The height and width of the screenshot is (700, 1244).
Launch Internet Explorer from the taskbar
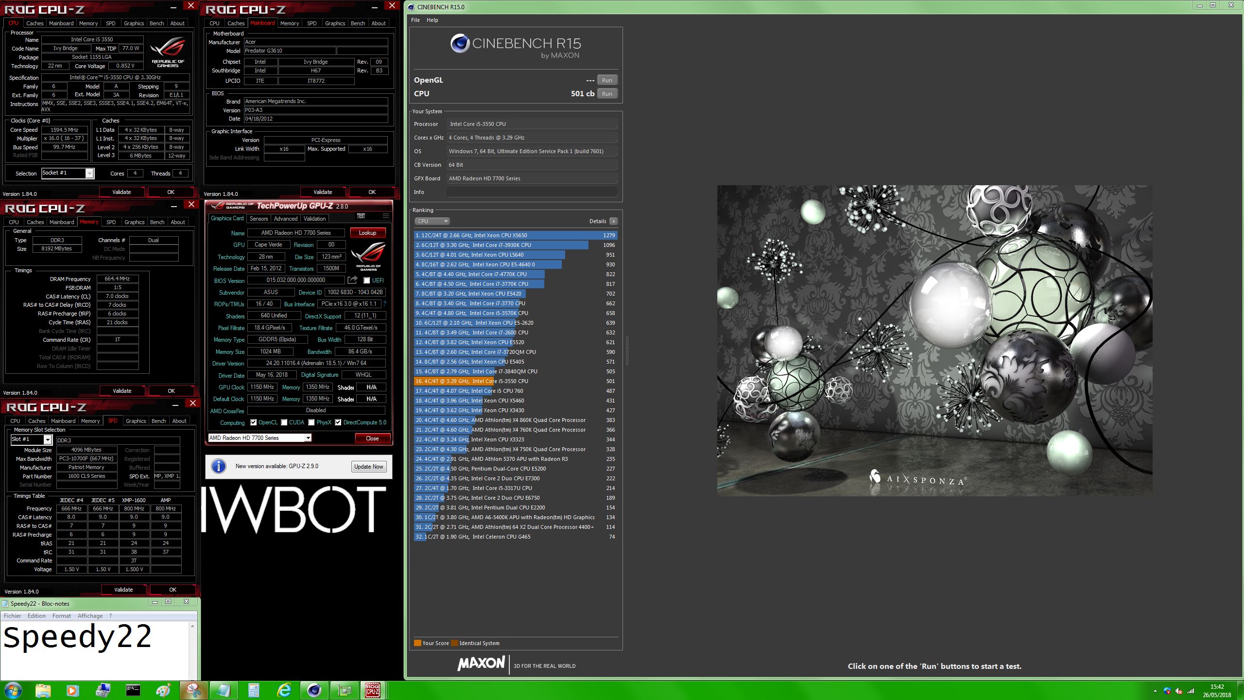tap(284, 690)
